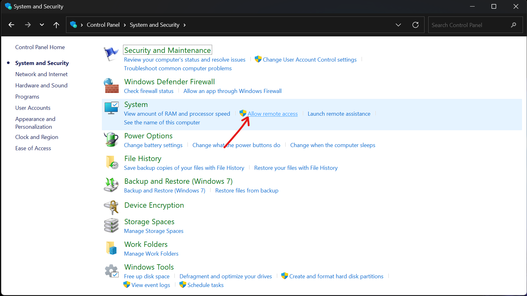Click the Work Folders folder icon
The image size is (527, 296).
[111, 248]
